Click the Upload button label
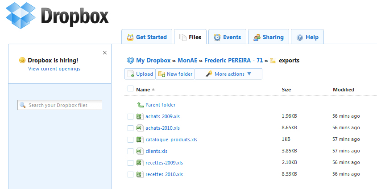The width and height of the screenshot is (377, 189). pos(145,74)
